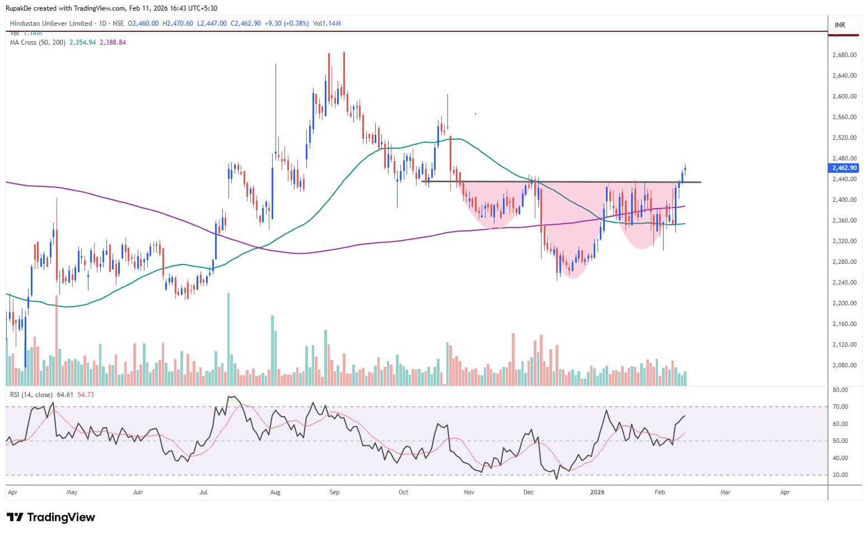Click the 2,400.00 price axis label
This screenshot has width=868, height=534.
tap(844, 200)
